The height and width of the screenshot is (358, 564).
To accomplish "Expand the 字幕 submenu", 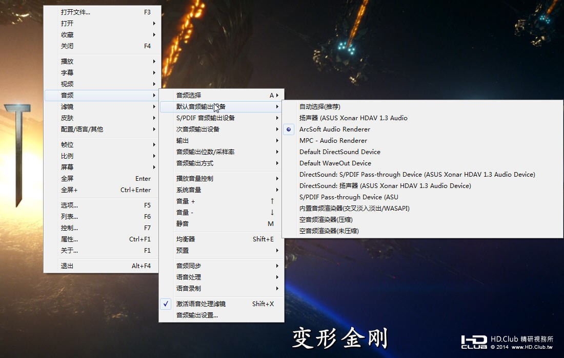I will click(x=102, y=73).
